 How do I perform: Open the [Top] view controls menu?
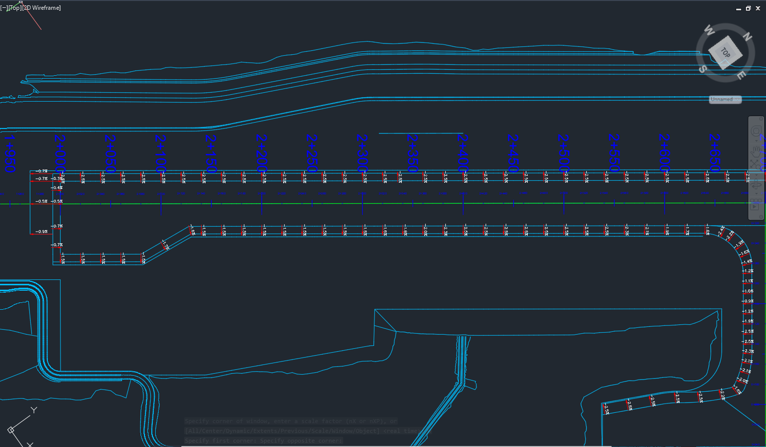pyautogui.click(x=15, y=8)
